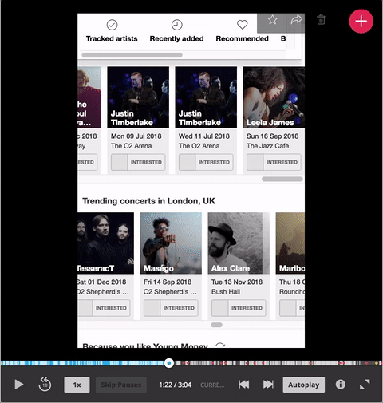Click the trash delete icon

coord(321,20)
